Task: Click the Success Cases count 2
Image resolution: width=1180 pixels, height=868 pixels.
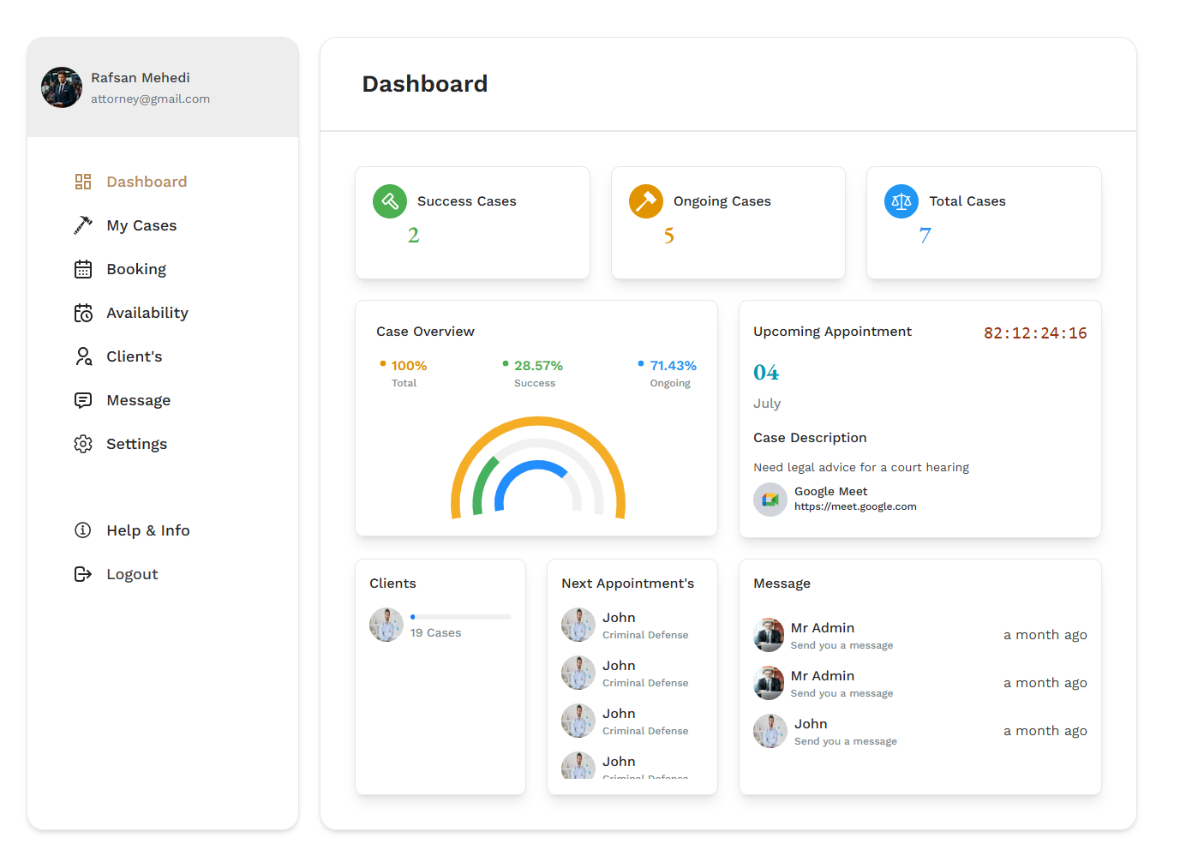Action: 413,235
